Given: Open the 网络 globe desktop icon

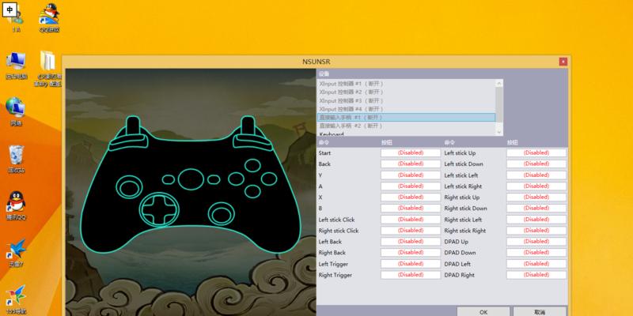Looking at the screenshot, I should [16, 111].
